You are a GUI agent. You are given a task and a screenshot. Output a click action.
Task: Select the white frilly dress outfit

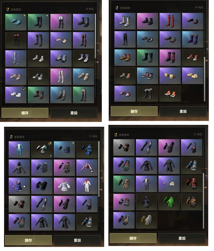coord(64,186)
